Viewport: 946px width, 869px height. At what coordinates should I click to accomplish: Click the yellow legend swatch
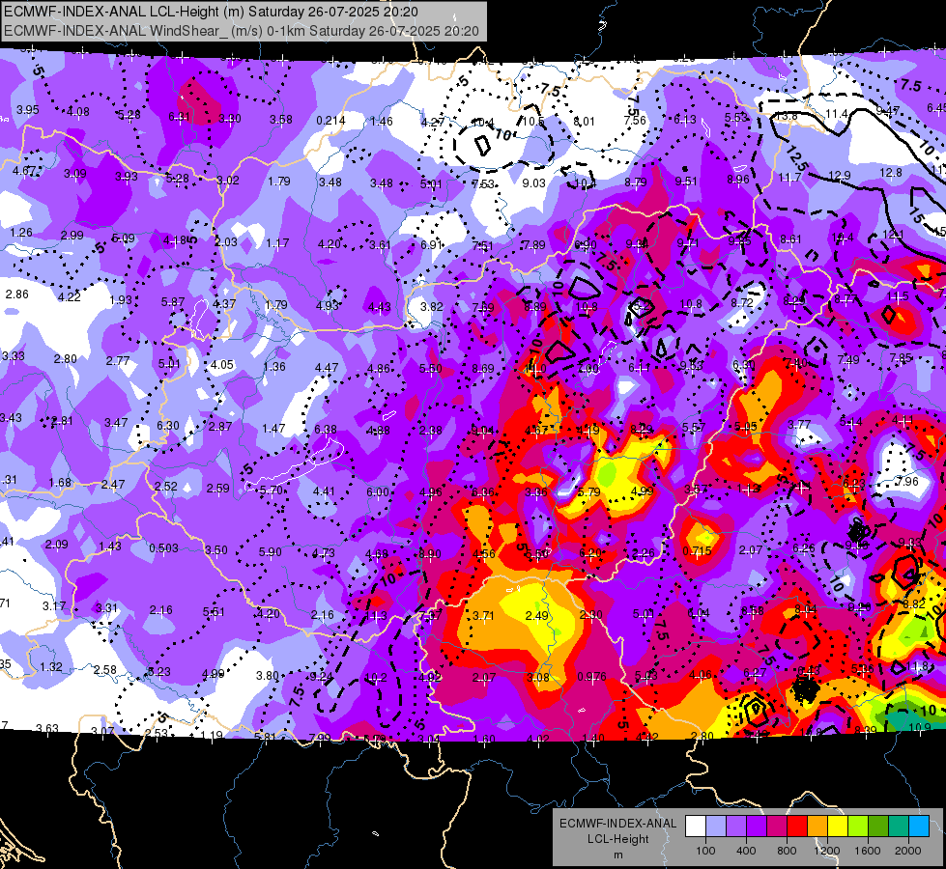tap(838, 827)
